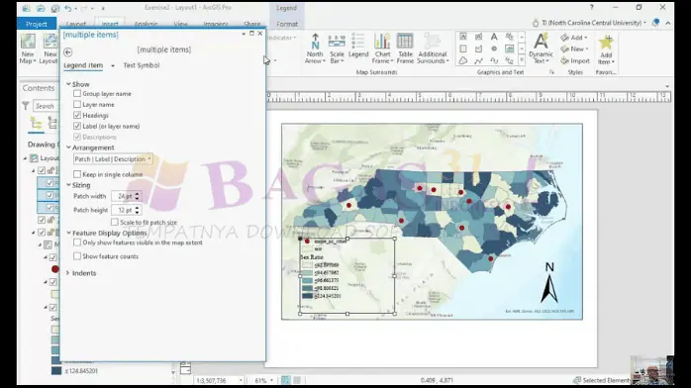Insert a North Arrow map surround
This screenshot has height=388, width=691.
(315, 48)
